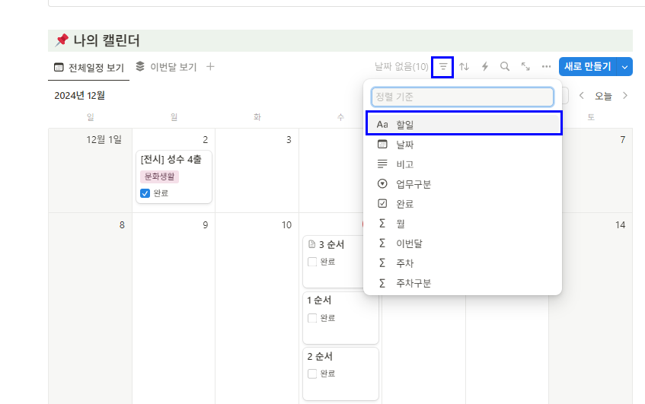Open the [전시] 성수 4출 card title
Screen dimensions: 645x404
[x=171, y=159]
